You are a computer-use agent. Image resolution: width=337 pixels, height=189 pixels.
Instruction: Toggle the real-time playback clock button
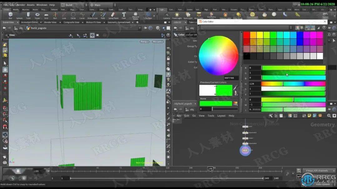click(24, 178)
